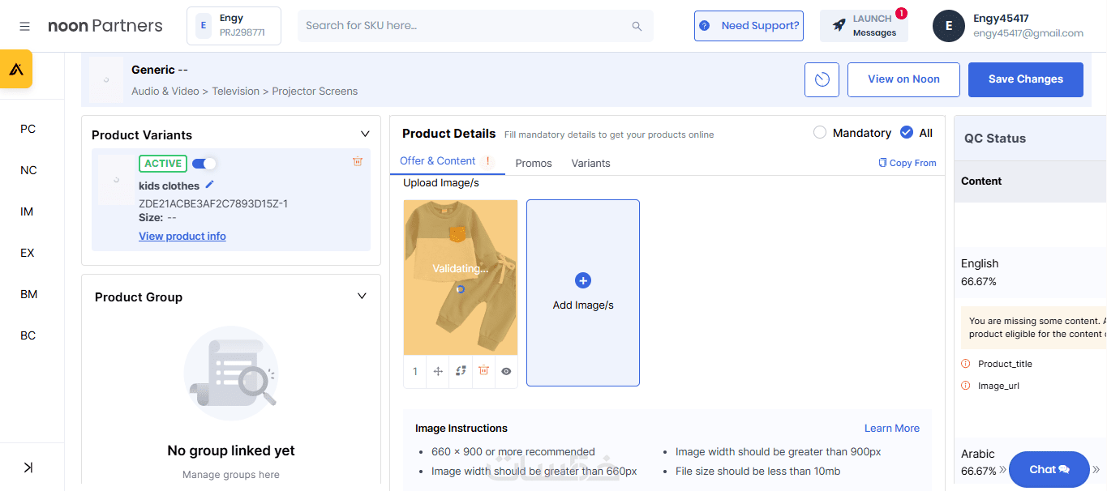The width and height of the screenshot is (1107, 491).
Task: Toggle the ACTIVE variant switch
Action: (x=204, y=164)
